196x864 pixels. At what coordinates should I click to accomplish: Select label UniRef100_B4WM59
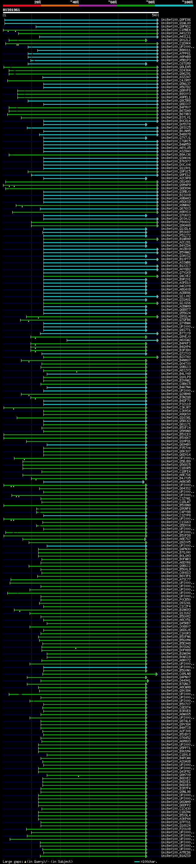(176, 145)
